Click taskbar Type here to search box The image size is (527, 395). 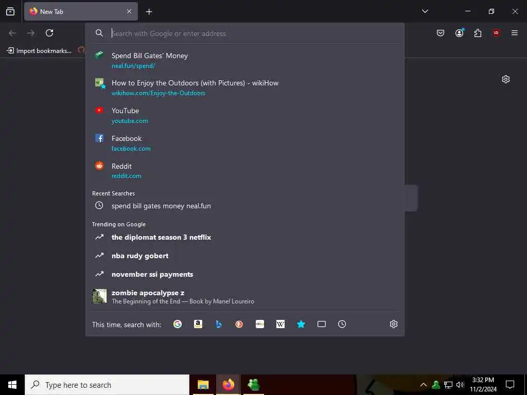coord(107,385)
